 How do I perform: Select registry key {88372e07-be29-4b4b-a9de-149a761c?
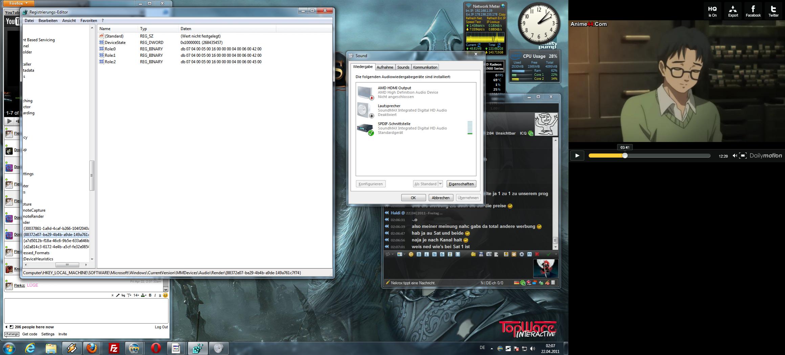point(56,235)
